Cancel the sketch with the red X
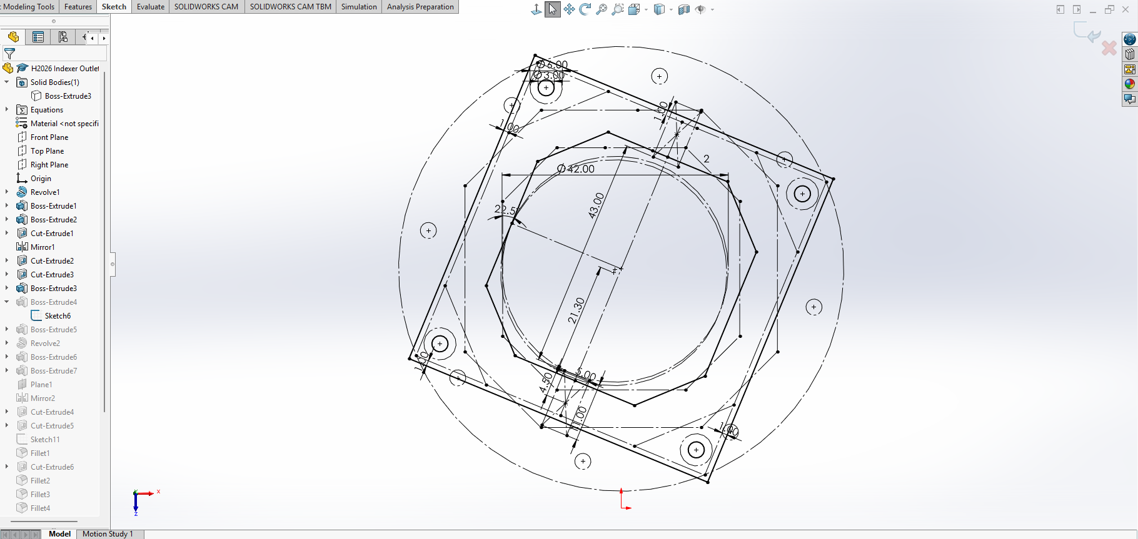The height and width of the screenshot is (539, 1138). tap(1109, 48)
